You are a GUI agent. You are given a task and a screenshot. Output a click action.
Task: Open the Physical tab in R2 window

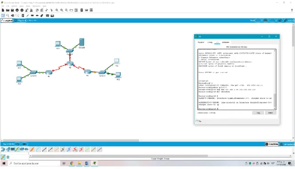(x=201, y=42)
